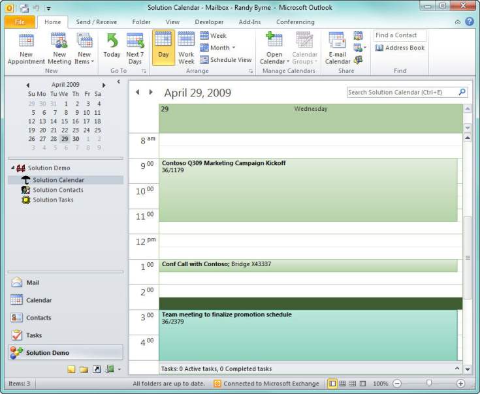Open the Open Calendar dropdown
The image size is (480, 394).
coord(274,49)
